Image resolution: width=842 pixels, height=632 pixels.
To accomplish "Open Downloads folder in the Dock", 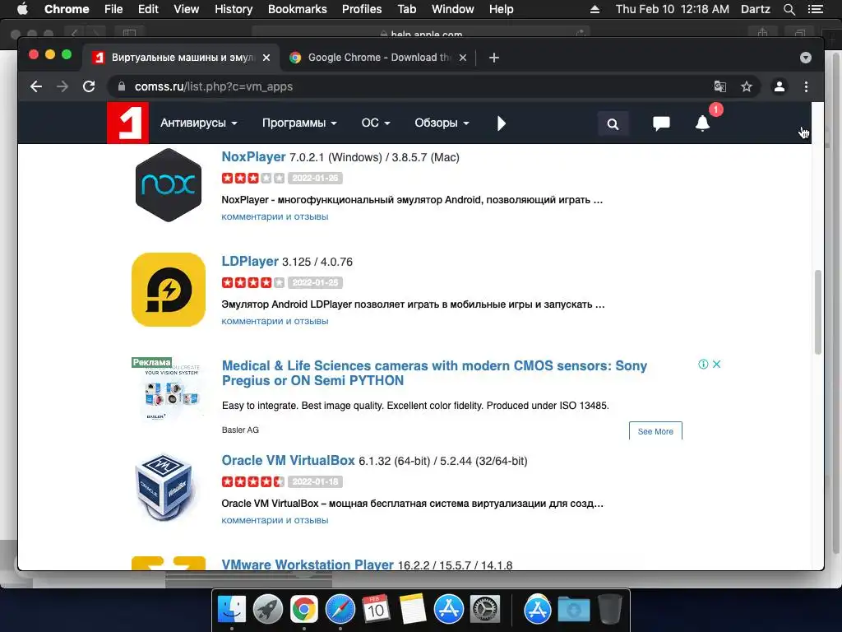I will 573,610.
